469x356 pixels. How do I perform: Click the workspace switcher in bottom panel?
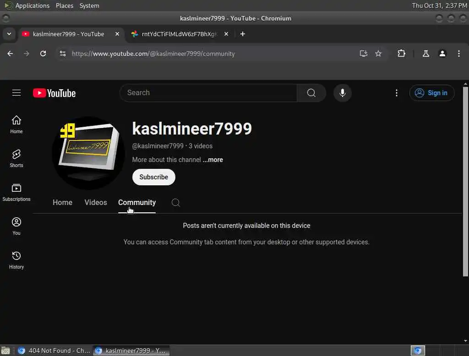coord(418,351)
